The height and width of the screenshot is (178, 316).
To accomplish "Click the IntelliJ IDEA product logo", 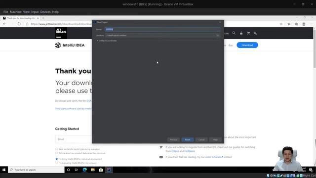I will coord(70,45).
